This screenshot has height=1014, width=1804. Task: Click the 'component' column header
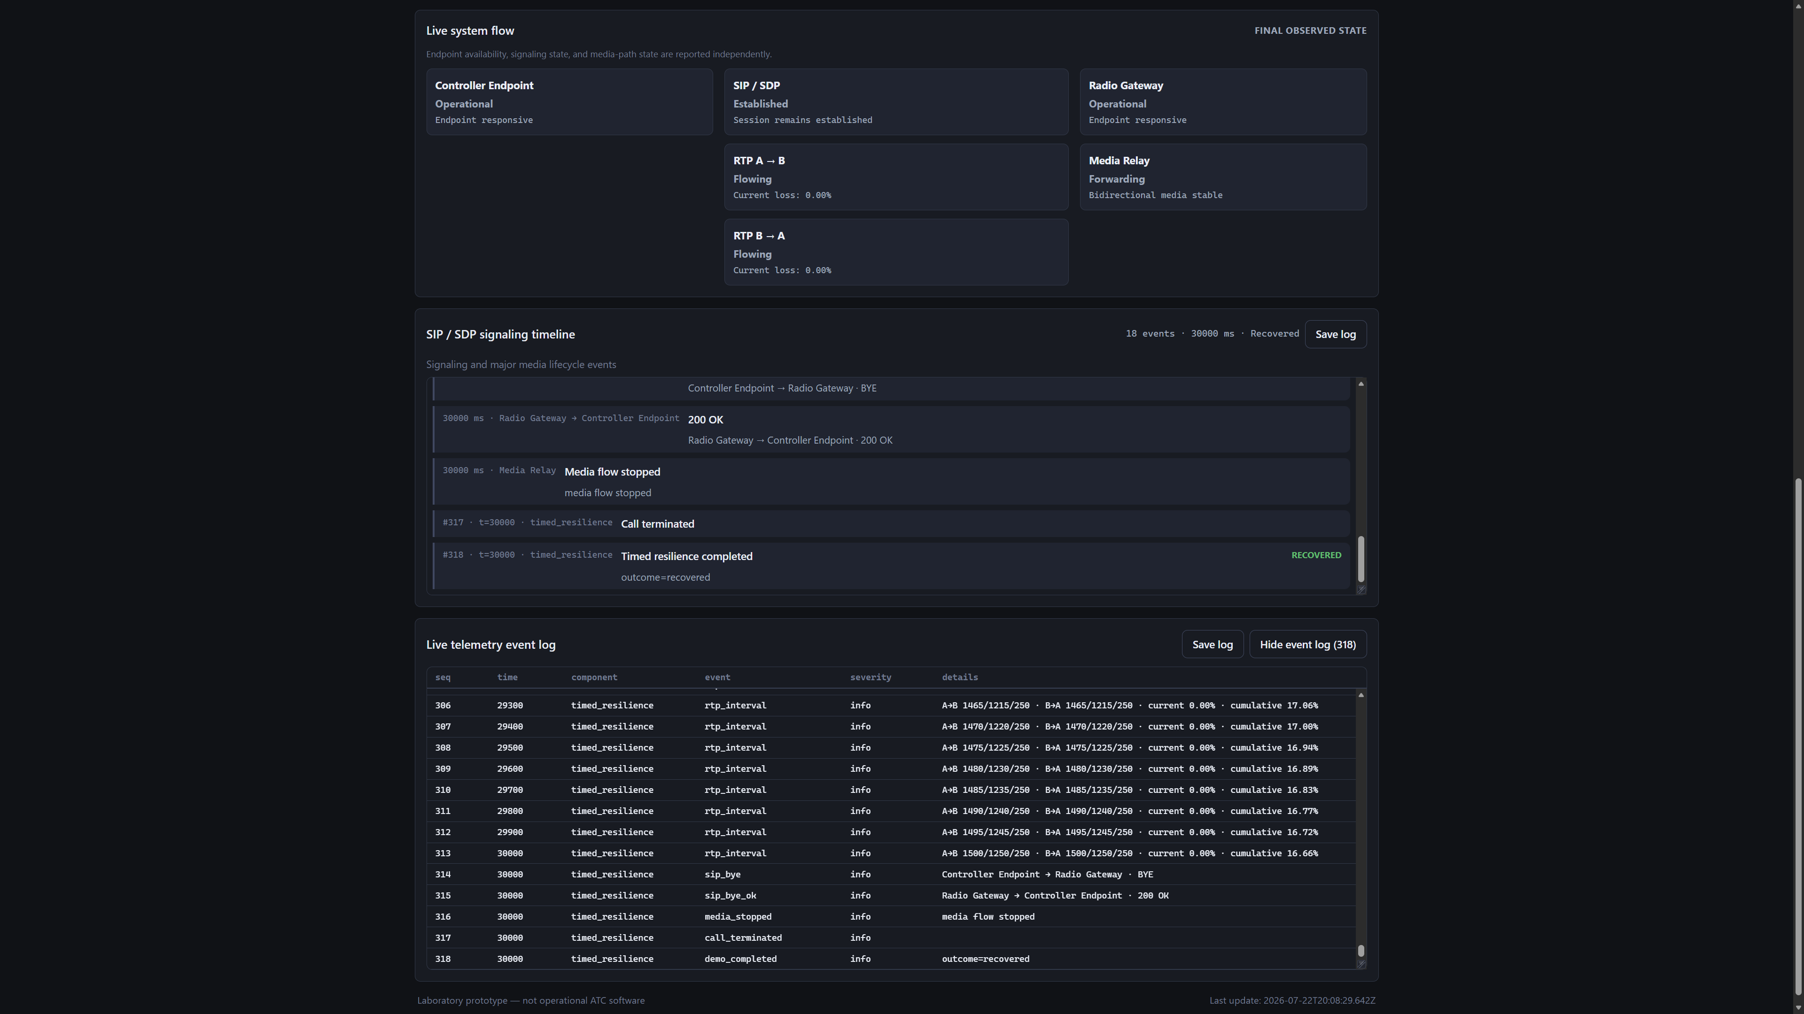coord(594,677)
